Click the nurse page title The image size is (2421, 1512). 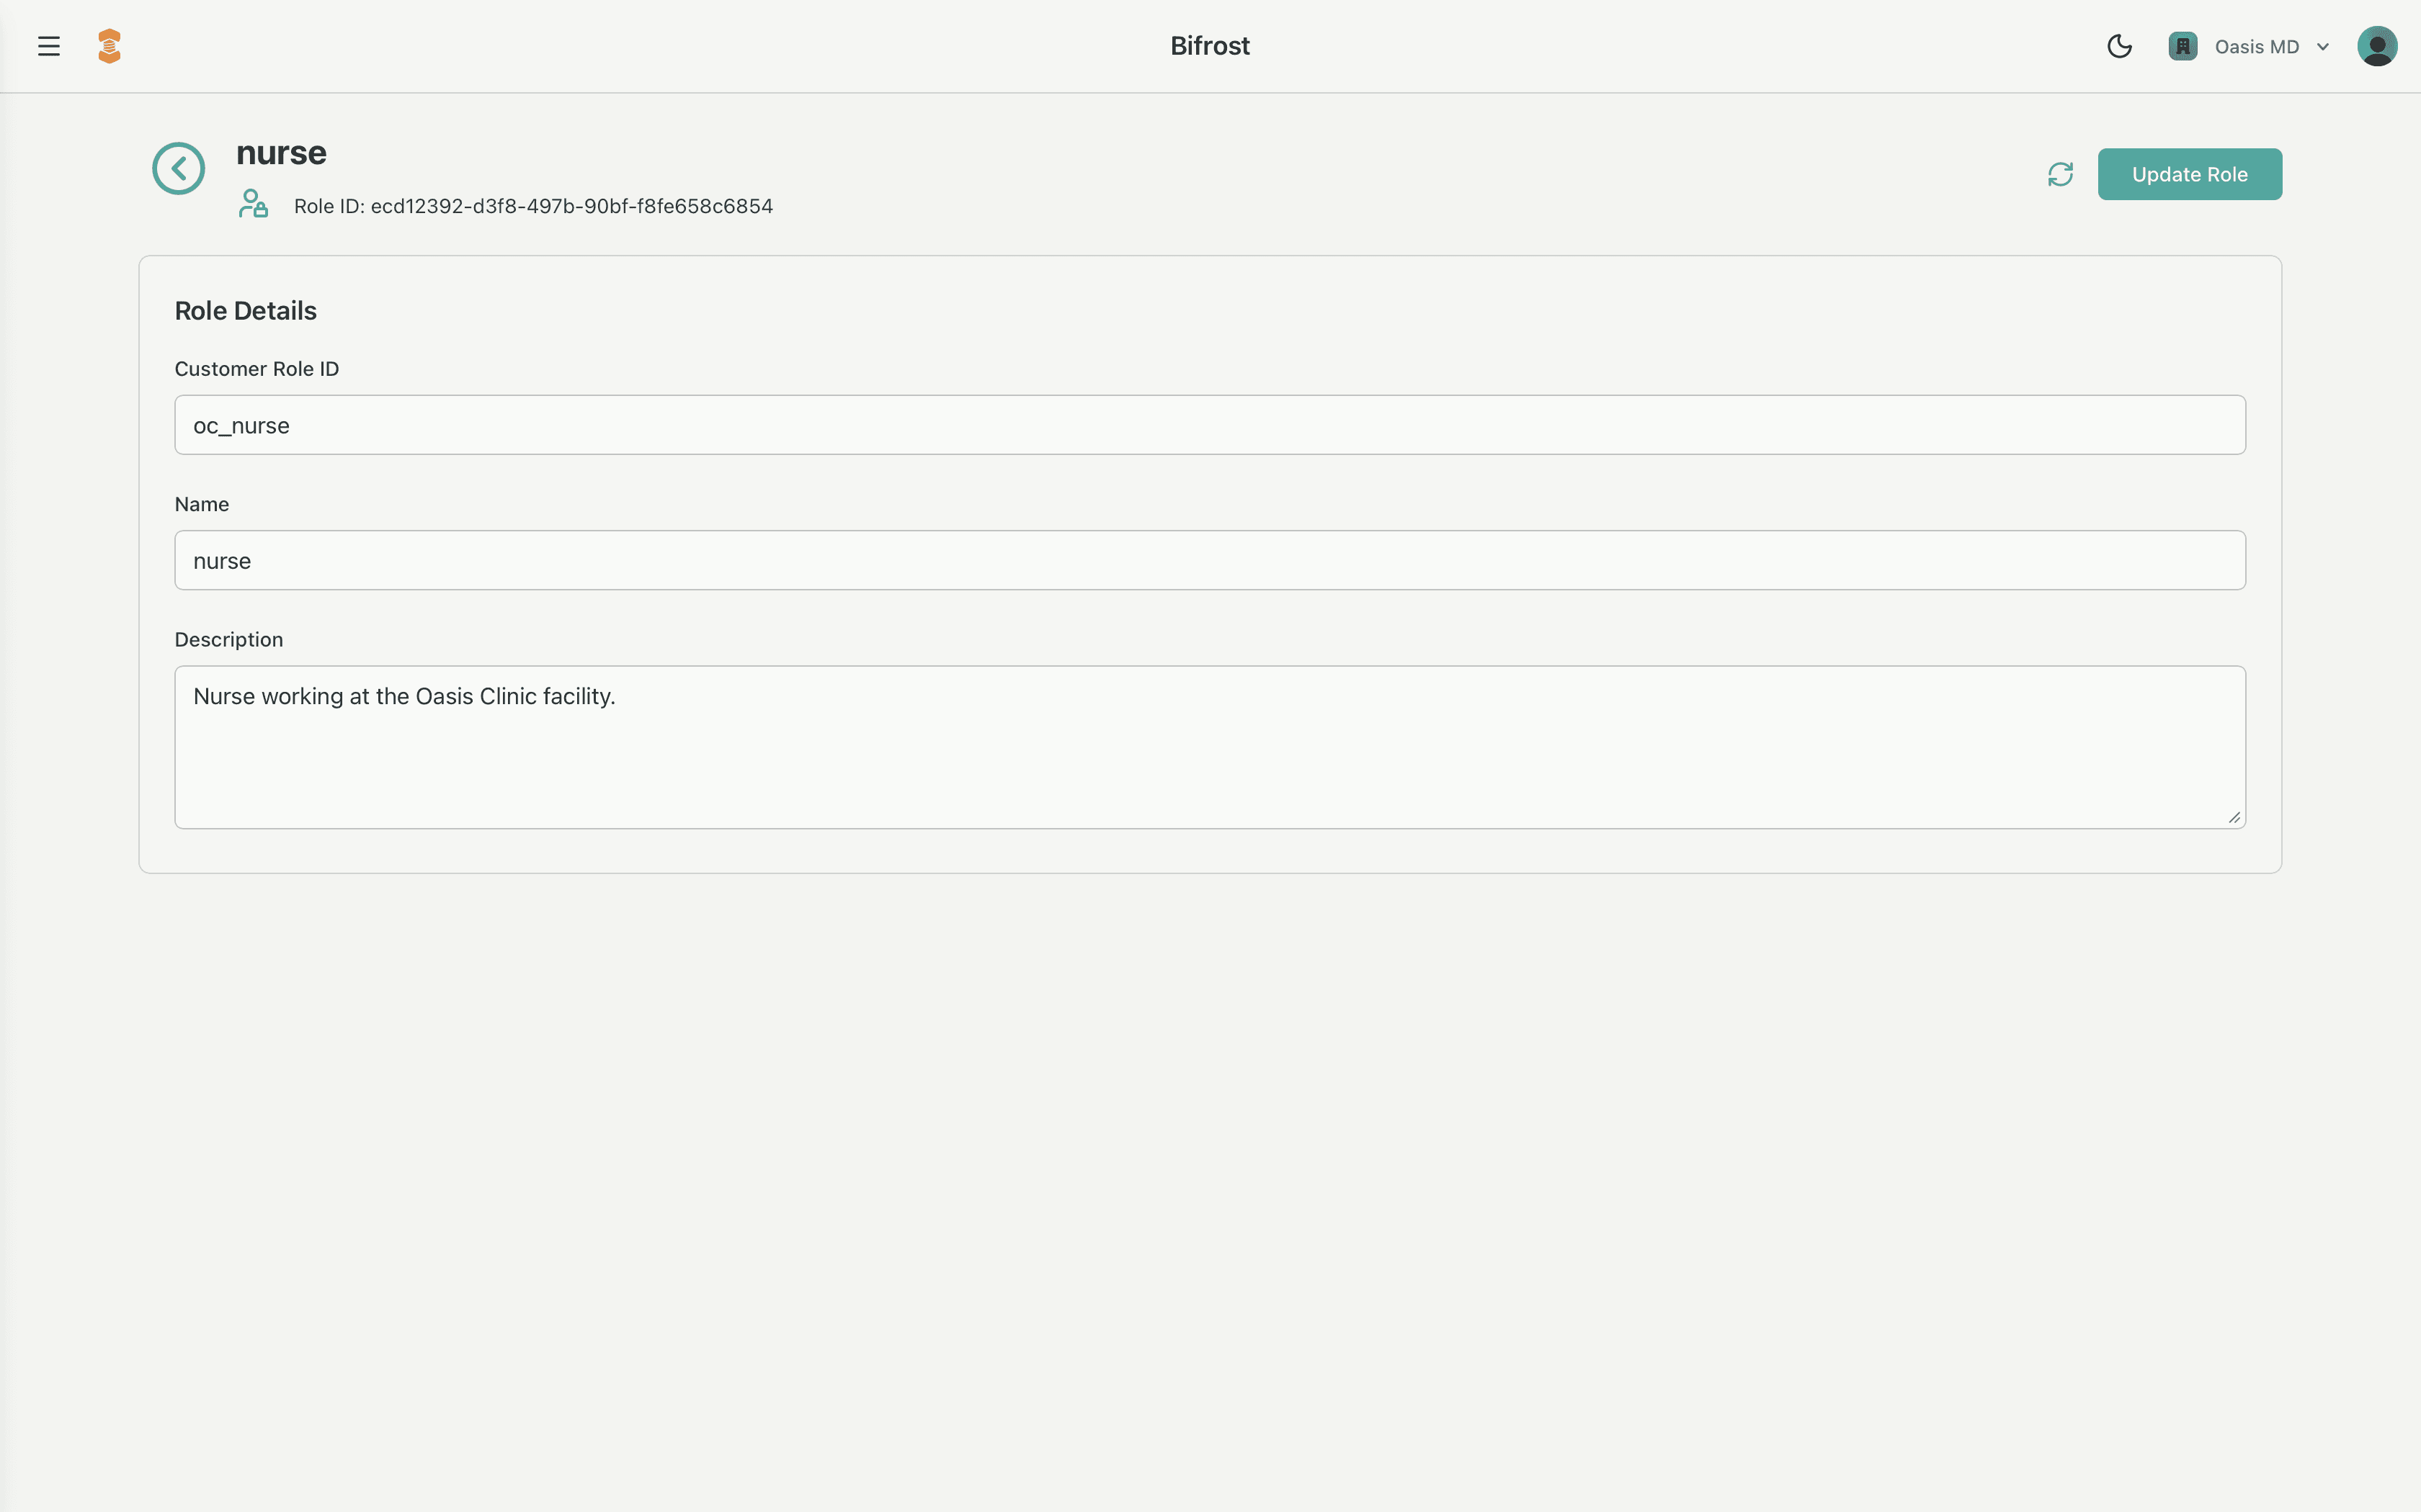point(280,153)
